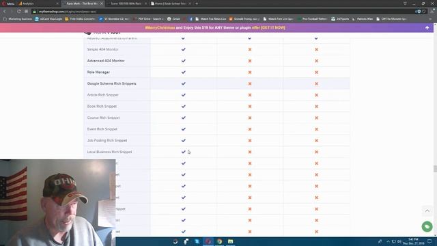The image size is (437, 246).
Task: Click the webcam video overlay
Action: click(x=57, y=203)
